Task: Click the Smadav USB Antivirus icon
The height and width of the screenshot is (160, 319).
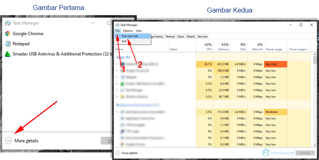Action: pos(8,54)
